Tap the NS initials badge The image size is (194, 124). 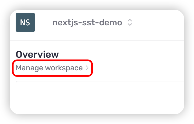25,22
